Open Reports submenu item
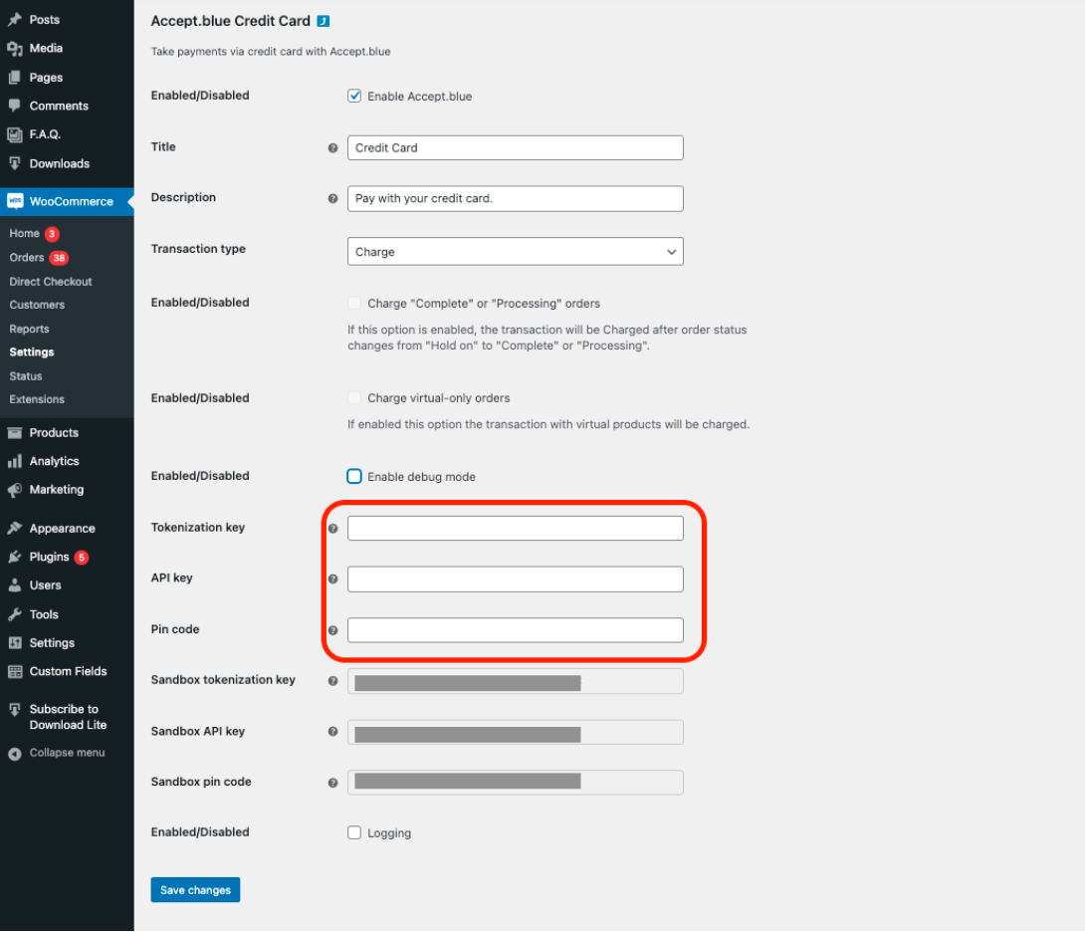The width and height of the screenshot is (1085, 932). 29,329
